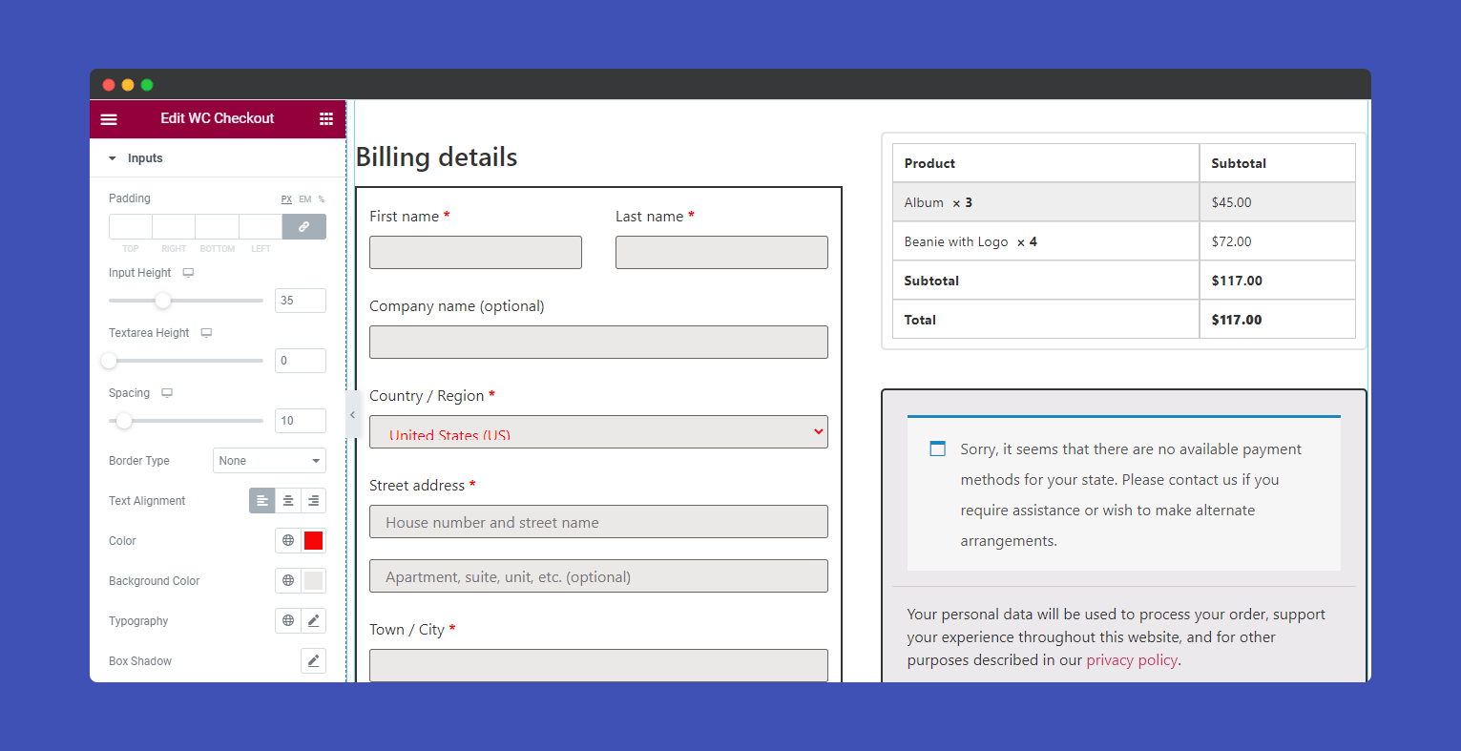This screenshot has height=751, width=1461.
Task: Switch padding unit to EM
Action: coord(305,199)
